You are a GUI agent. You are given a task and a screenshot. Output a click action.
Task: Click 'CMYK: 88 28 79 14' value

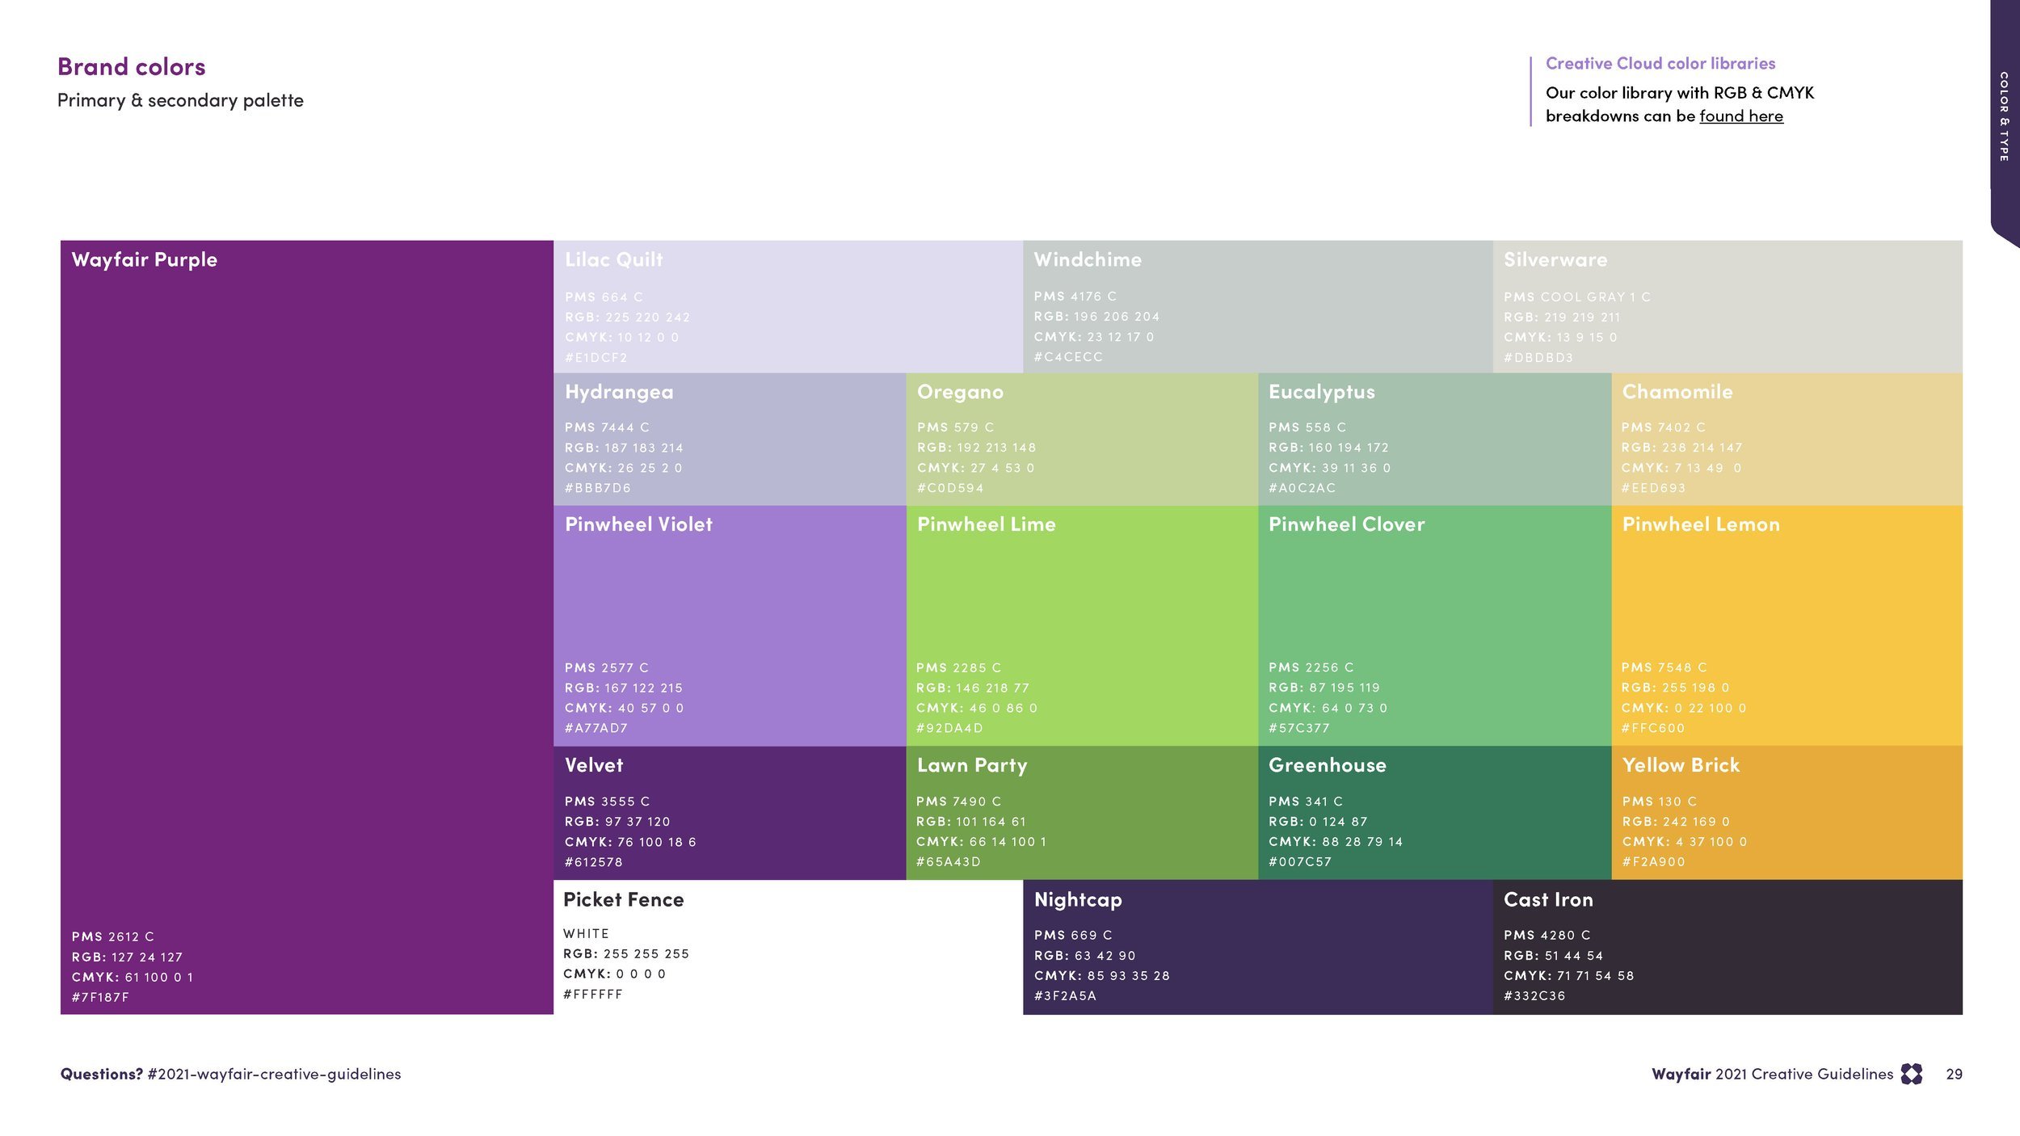[x=1336, y=841]
